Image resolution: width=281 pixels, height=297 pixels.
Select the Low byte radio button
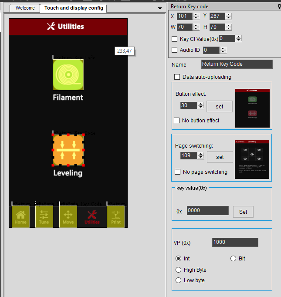pos(178,280)
